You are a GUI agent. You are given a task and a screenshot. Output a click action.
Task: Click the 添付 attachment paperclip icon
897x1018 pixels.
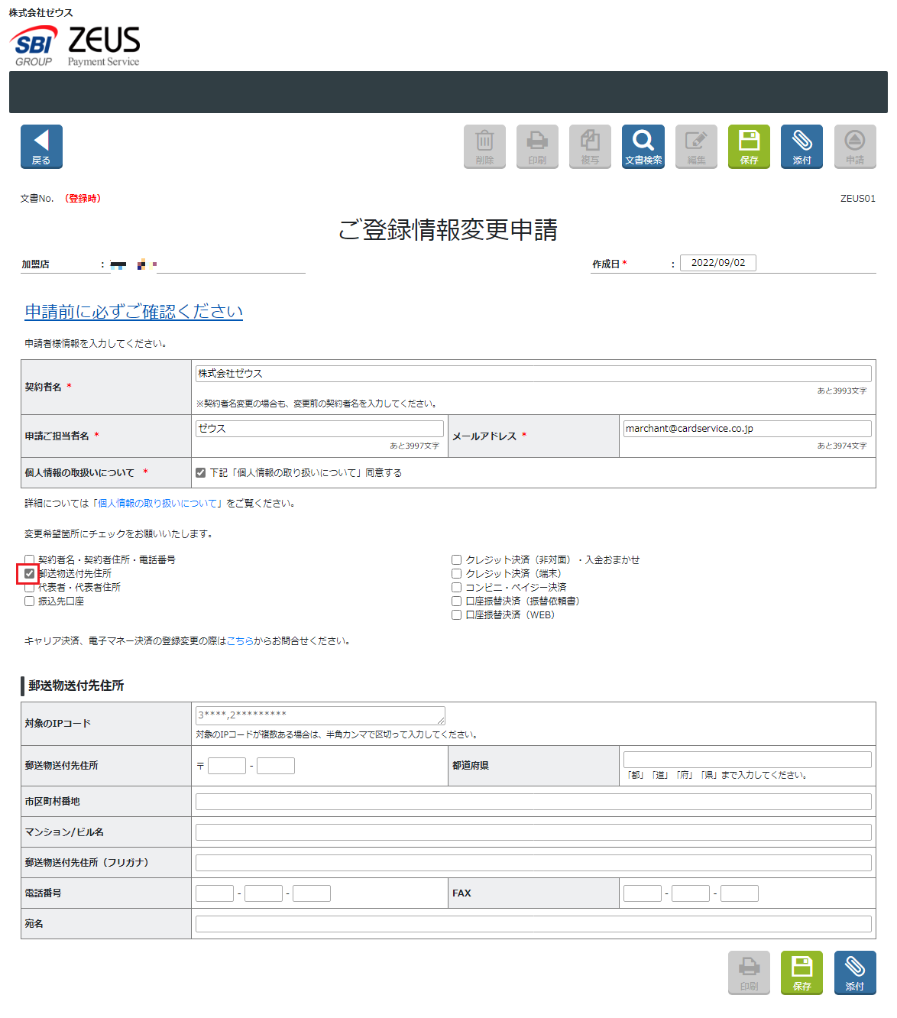tap(801, 146)
